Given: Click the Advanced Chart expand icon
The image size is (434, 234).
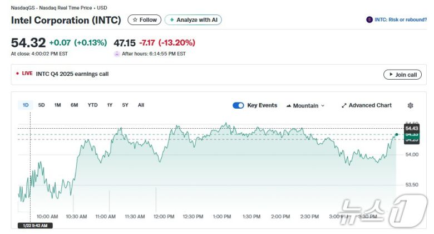Looking at the screenshot, I should 344,105.
